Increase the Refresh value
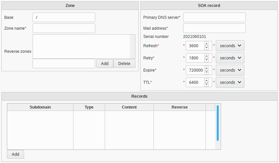The height and width of the screenshot is (163, 279). pos(207,44)
